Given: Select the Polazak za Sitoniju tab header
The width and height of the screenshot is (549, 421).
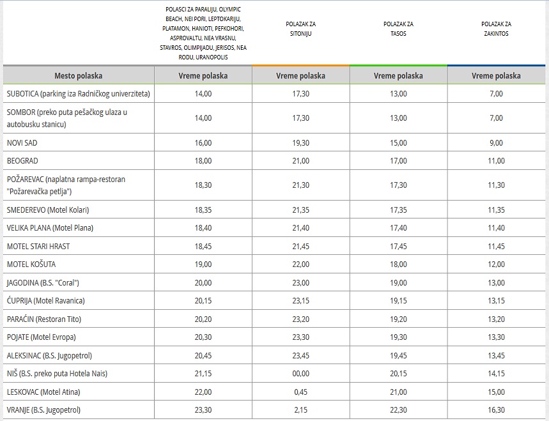Looking at the screenshot, I should (301, 29).
